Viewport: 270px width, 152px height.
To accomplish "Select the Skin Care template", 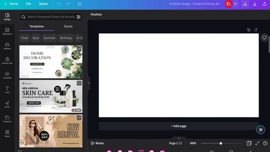I will (x=51, y=96).
